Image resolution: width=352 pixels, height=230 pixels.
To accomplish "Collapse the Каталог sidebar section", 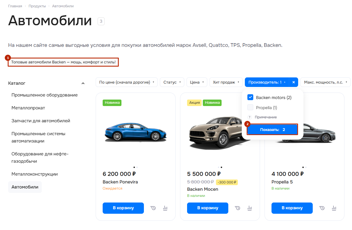I will coord(83,83).
